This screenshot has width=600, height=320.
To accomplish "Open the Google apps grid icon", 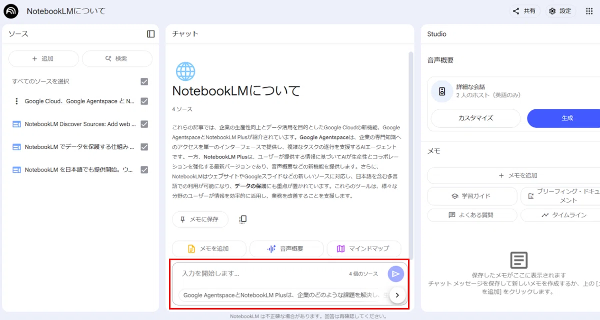I will [x=589, y=11].
